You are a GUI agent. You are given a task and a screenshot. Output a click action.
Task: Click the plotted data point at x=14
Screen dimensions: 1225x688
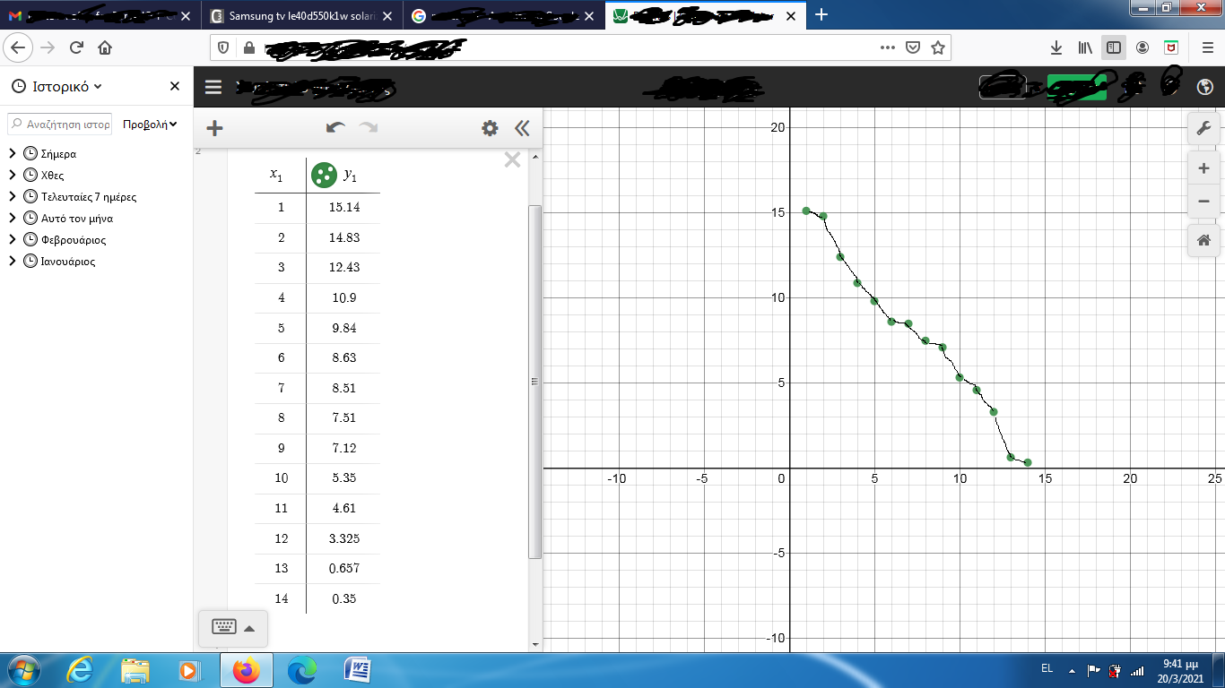1028,462
